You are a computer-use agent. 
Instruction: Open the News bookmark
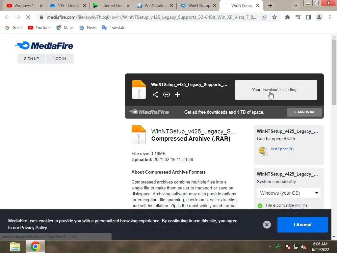click(88, 28)
